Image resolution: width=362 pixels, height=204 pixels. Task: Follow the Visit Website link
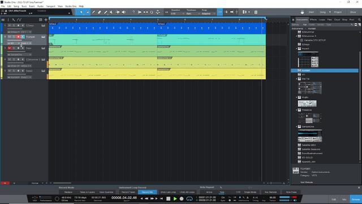click(x=307, y=182)
